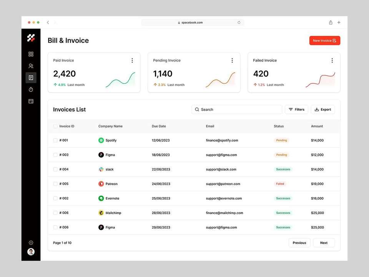
Task: Select the checkbox for invoice #005 Patreon
Action: click(x=55, y=184)
